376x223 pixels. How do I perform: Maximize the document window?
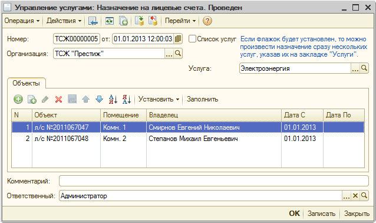pyautogui.click(x=355, y=8)
